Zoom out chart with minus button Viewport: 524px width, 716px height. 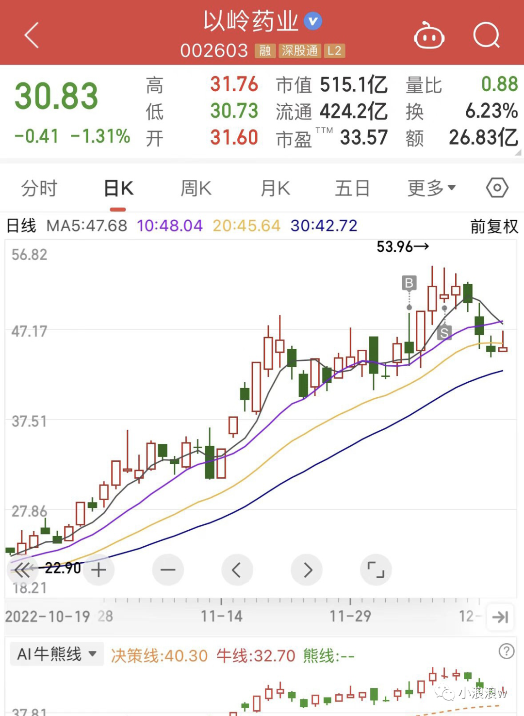168,570
